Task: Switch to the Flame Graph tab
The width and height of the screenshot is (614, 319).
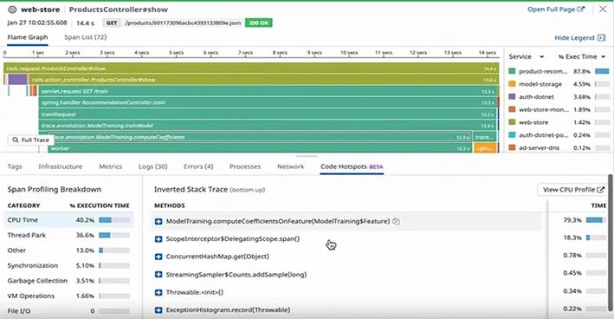Action: 28,37
